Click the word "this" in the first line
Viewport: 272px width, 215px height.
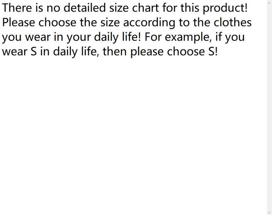coord(190,8)
